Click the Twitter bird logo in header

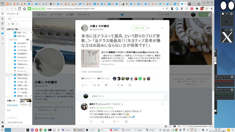pyautogui.click(x=122, y=15)
